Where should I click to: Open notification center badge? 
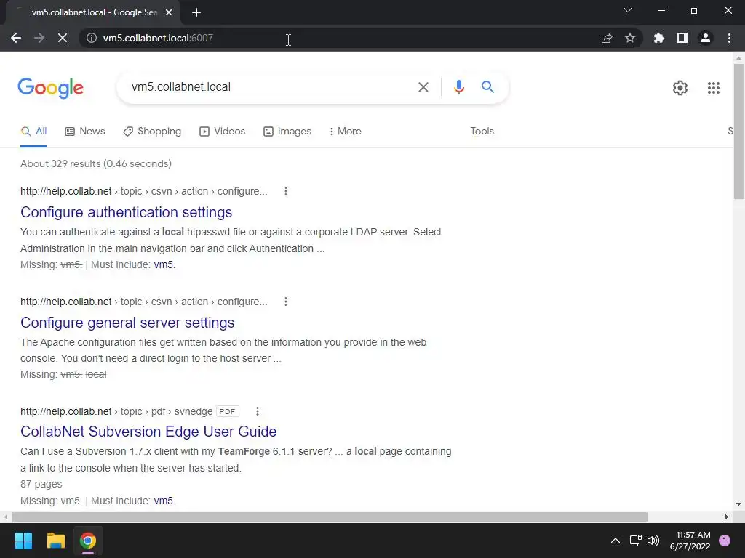click(x=724, y=541)
